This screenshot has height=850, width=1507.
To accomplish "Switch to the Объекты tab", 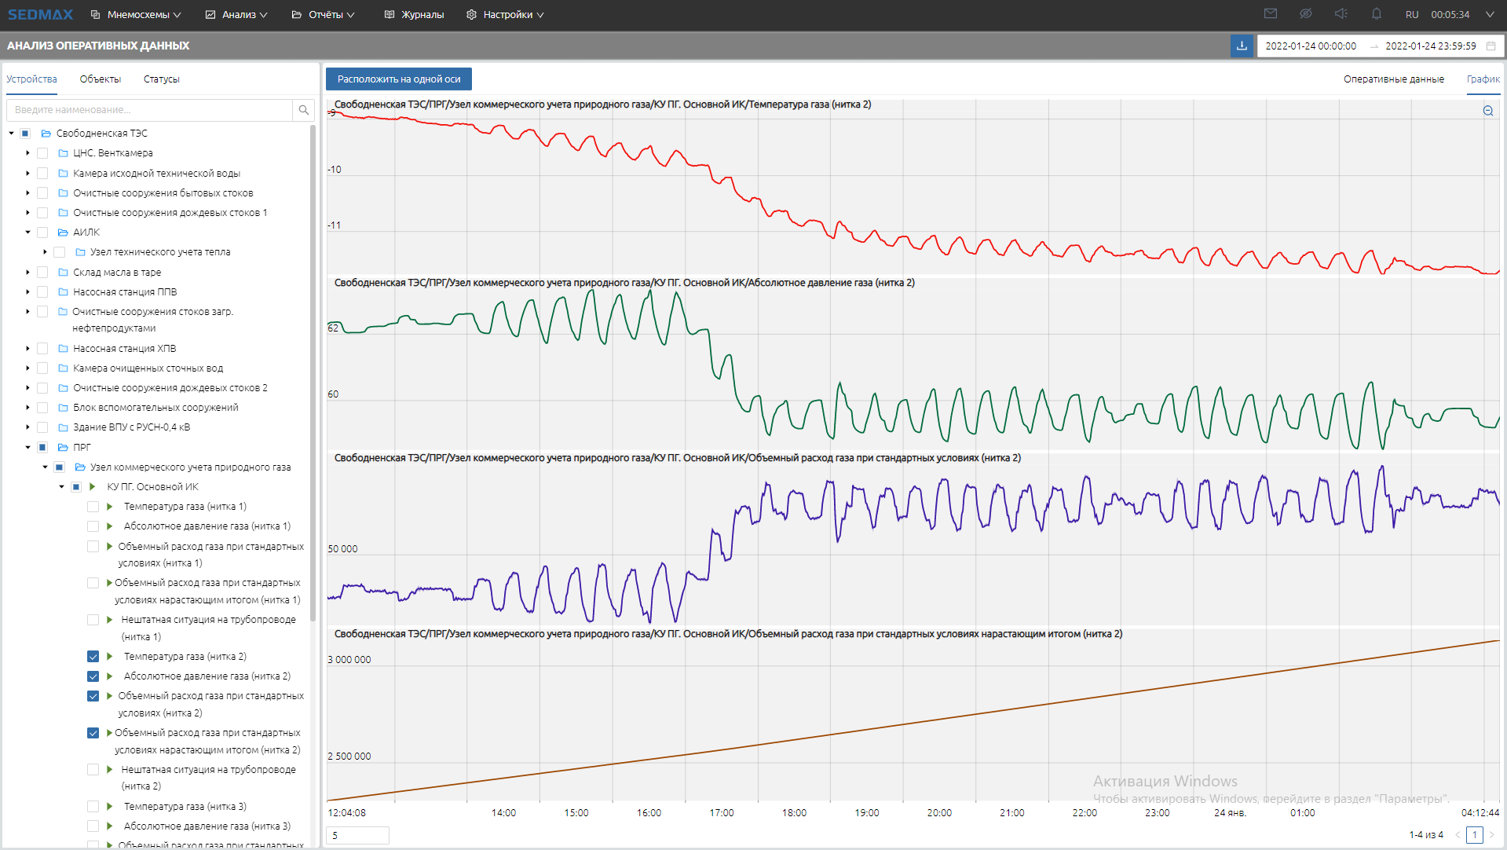I will 100,79.
